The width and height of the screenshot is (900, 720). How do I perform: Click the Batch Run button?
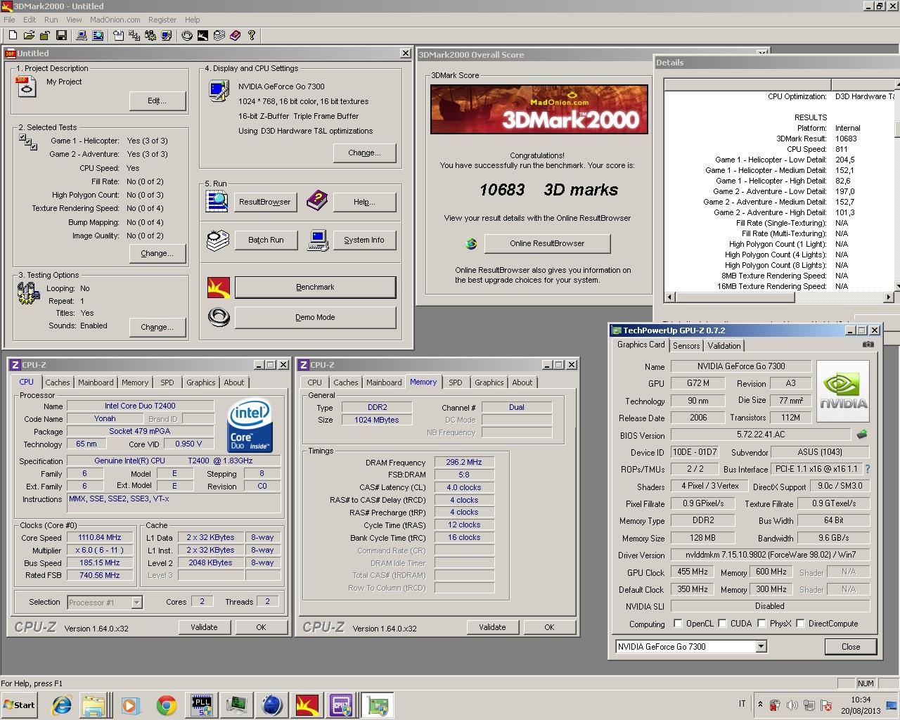point(266,240)
